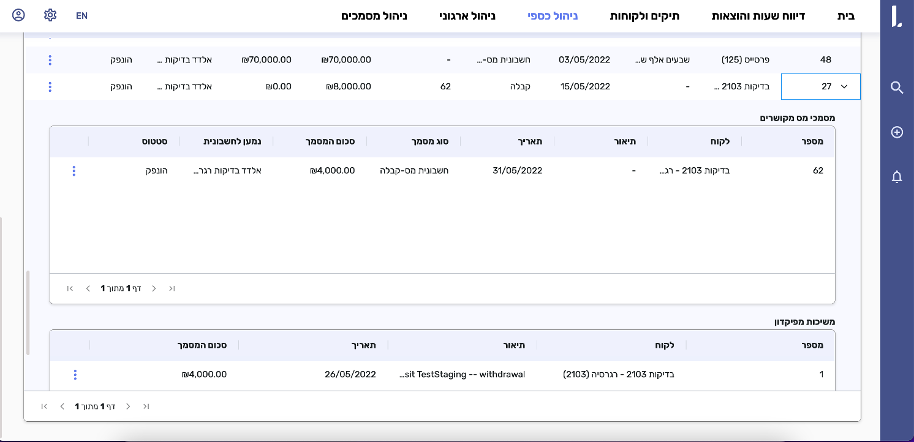Open three-dot menu for document 62
The image size is (914, 442).
(74, 171)
